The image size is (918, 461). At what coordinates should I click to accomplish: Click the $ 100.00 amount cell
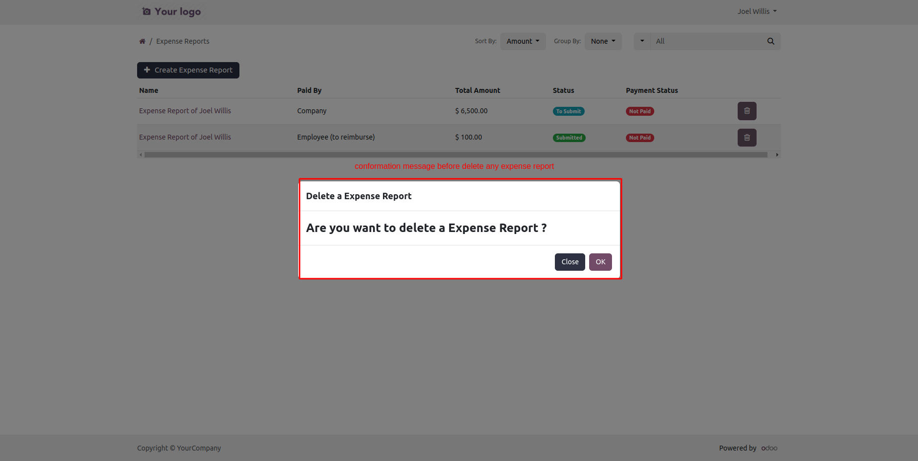click(x=468, y=137)
